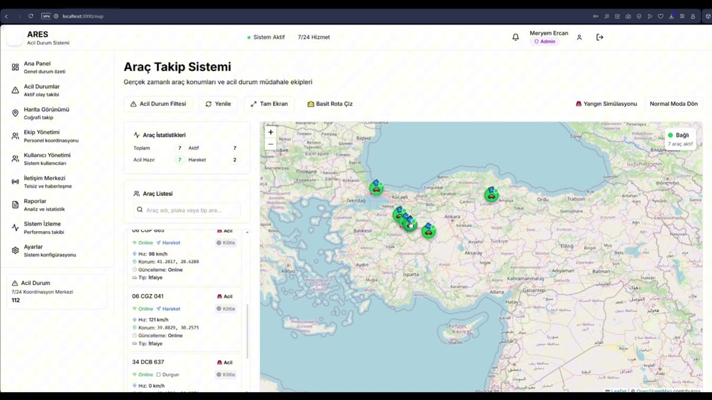Image resolution: width=712 pixels, height=400 pixels.
Task: Click the notification bell icon
Action: [x=515, y=37]
